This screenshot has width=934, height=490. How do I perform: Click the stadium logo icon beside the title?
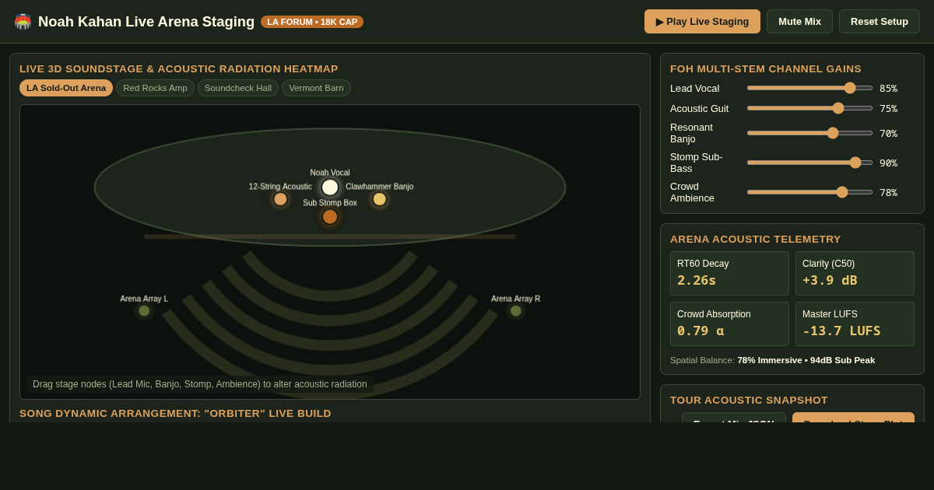click(x=23, y=22)
